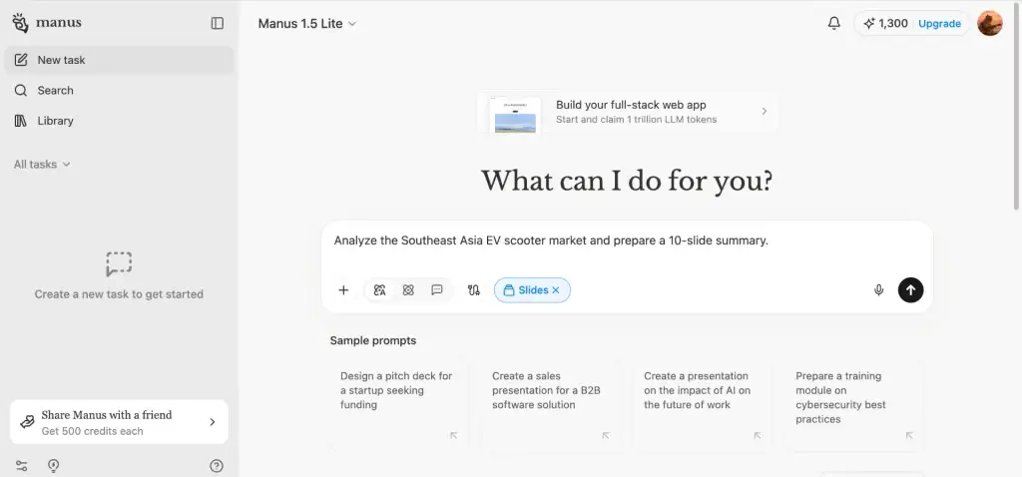Open the New task item

[119, 60]
